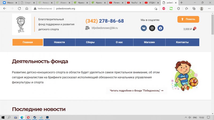
Task: Click the 'Небезопасно' security warning icon
Action: pos(35,9)
